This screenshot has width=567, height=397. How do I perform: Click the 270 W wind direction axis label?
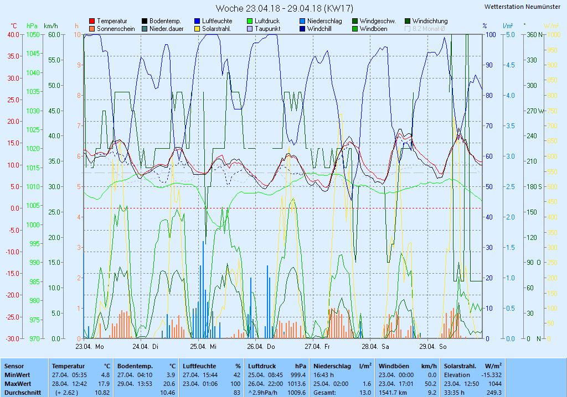[x=535, y=111]
